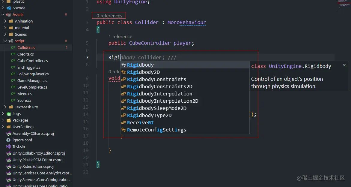Select RigidbodyType2D suggestion
Viewport: 351px width, 187px height.
(185, 115)
